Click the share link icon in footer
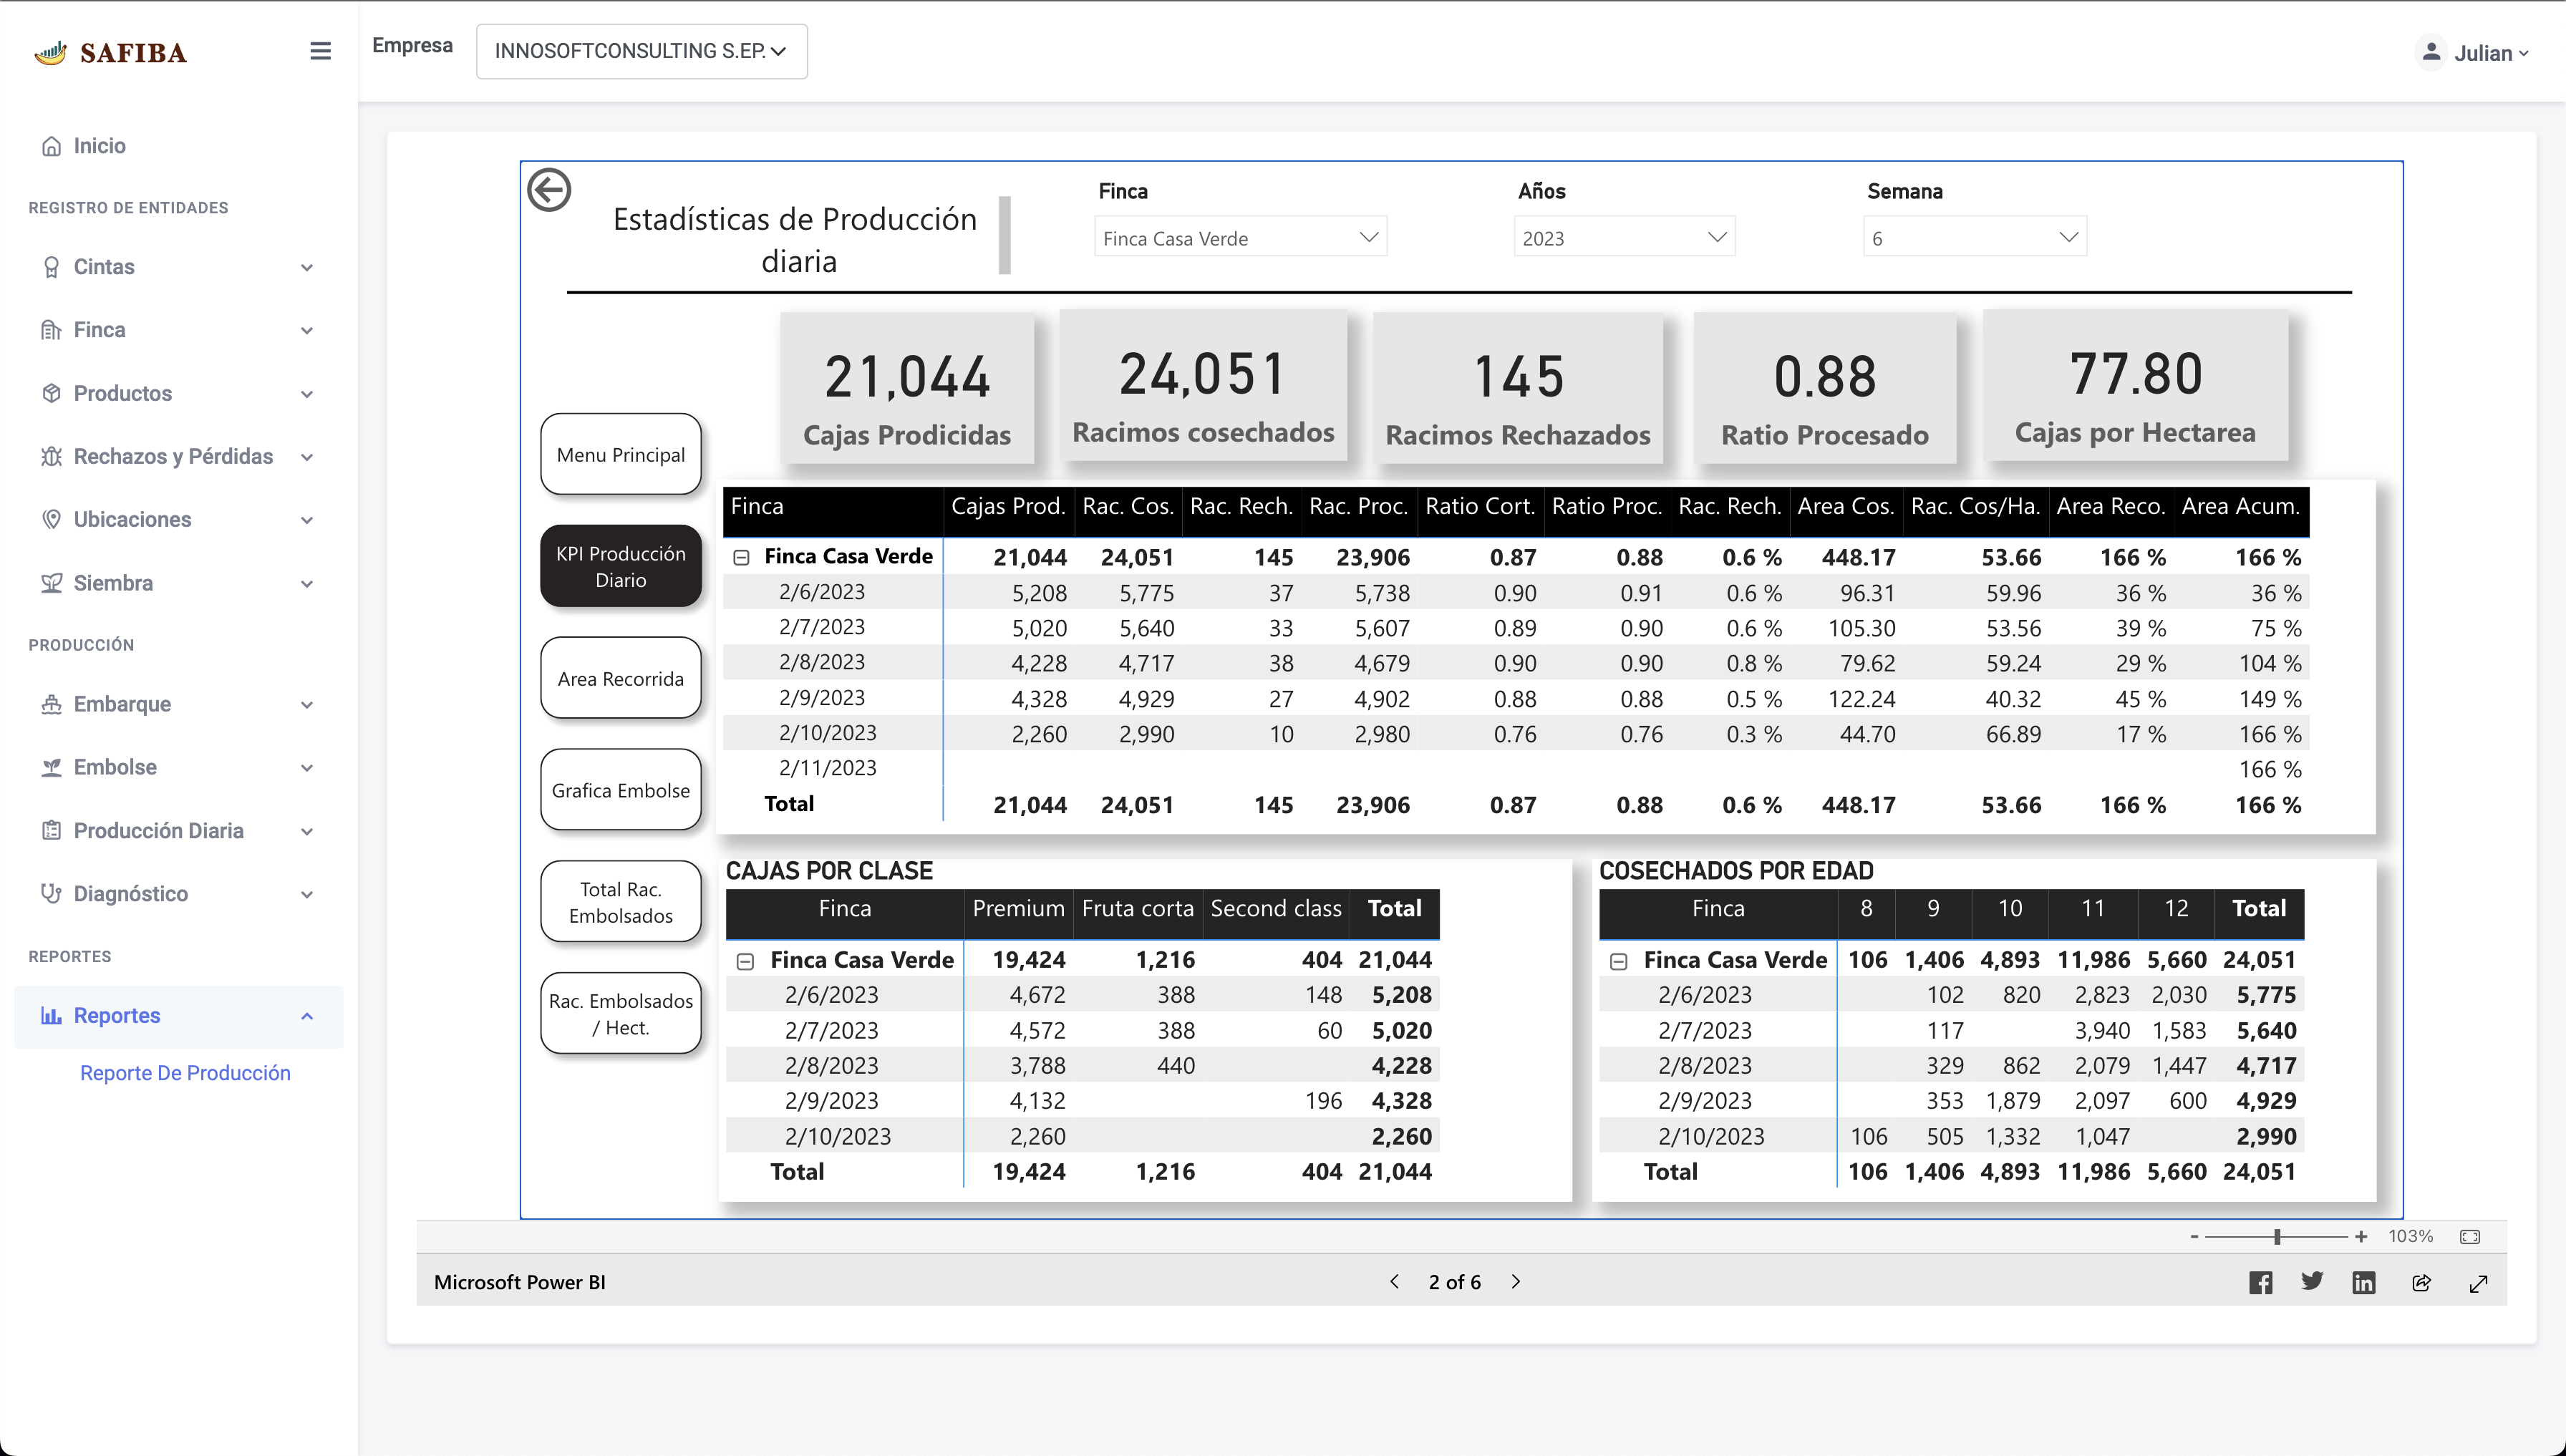2566x1456 pixels. coord(2421,1282)
